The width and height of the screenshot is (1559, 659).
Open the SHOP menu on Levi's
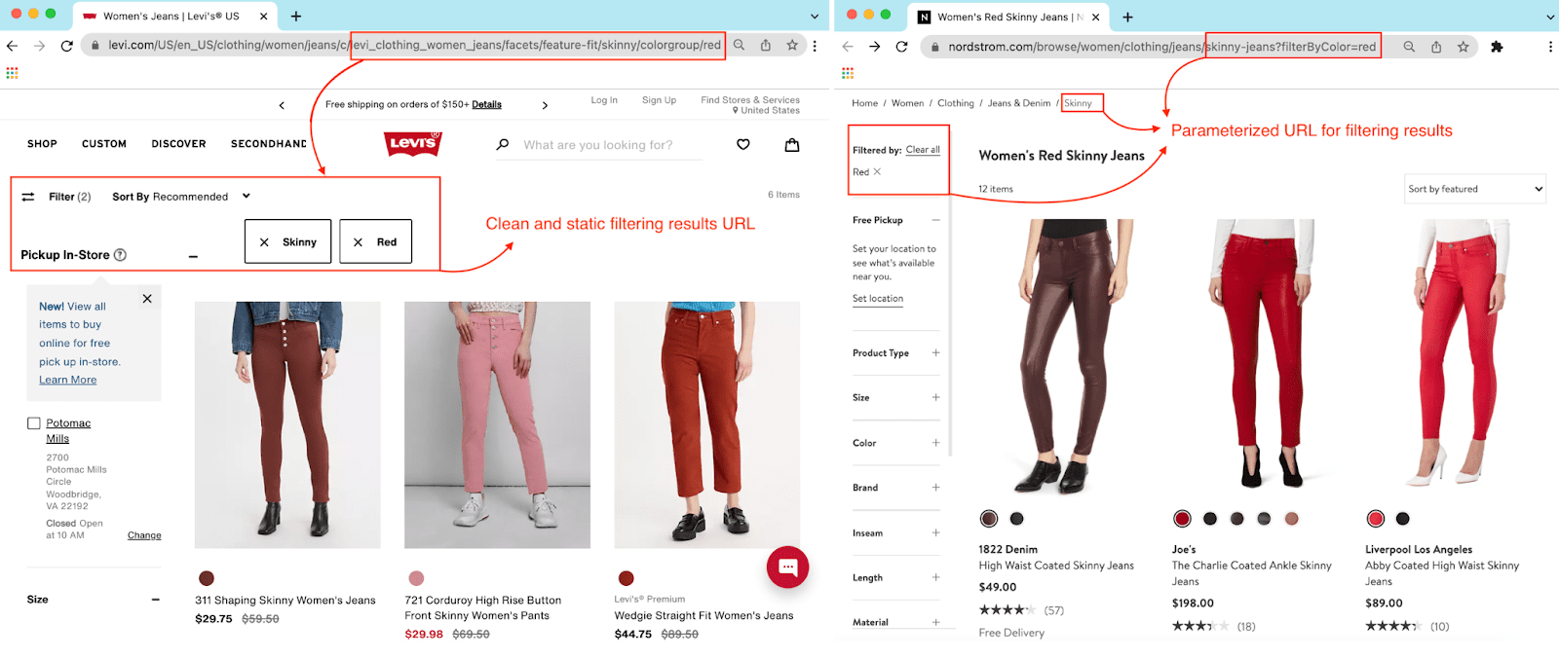(x=42, y=144)
